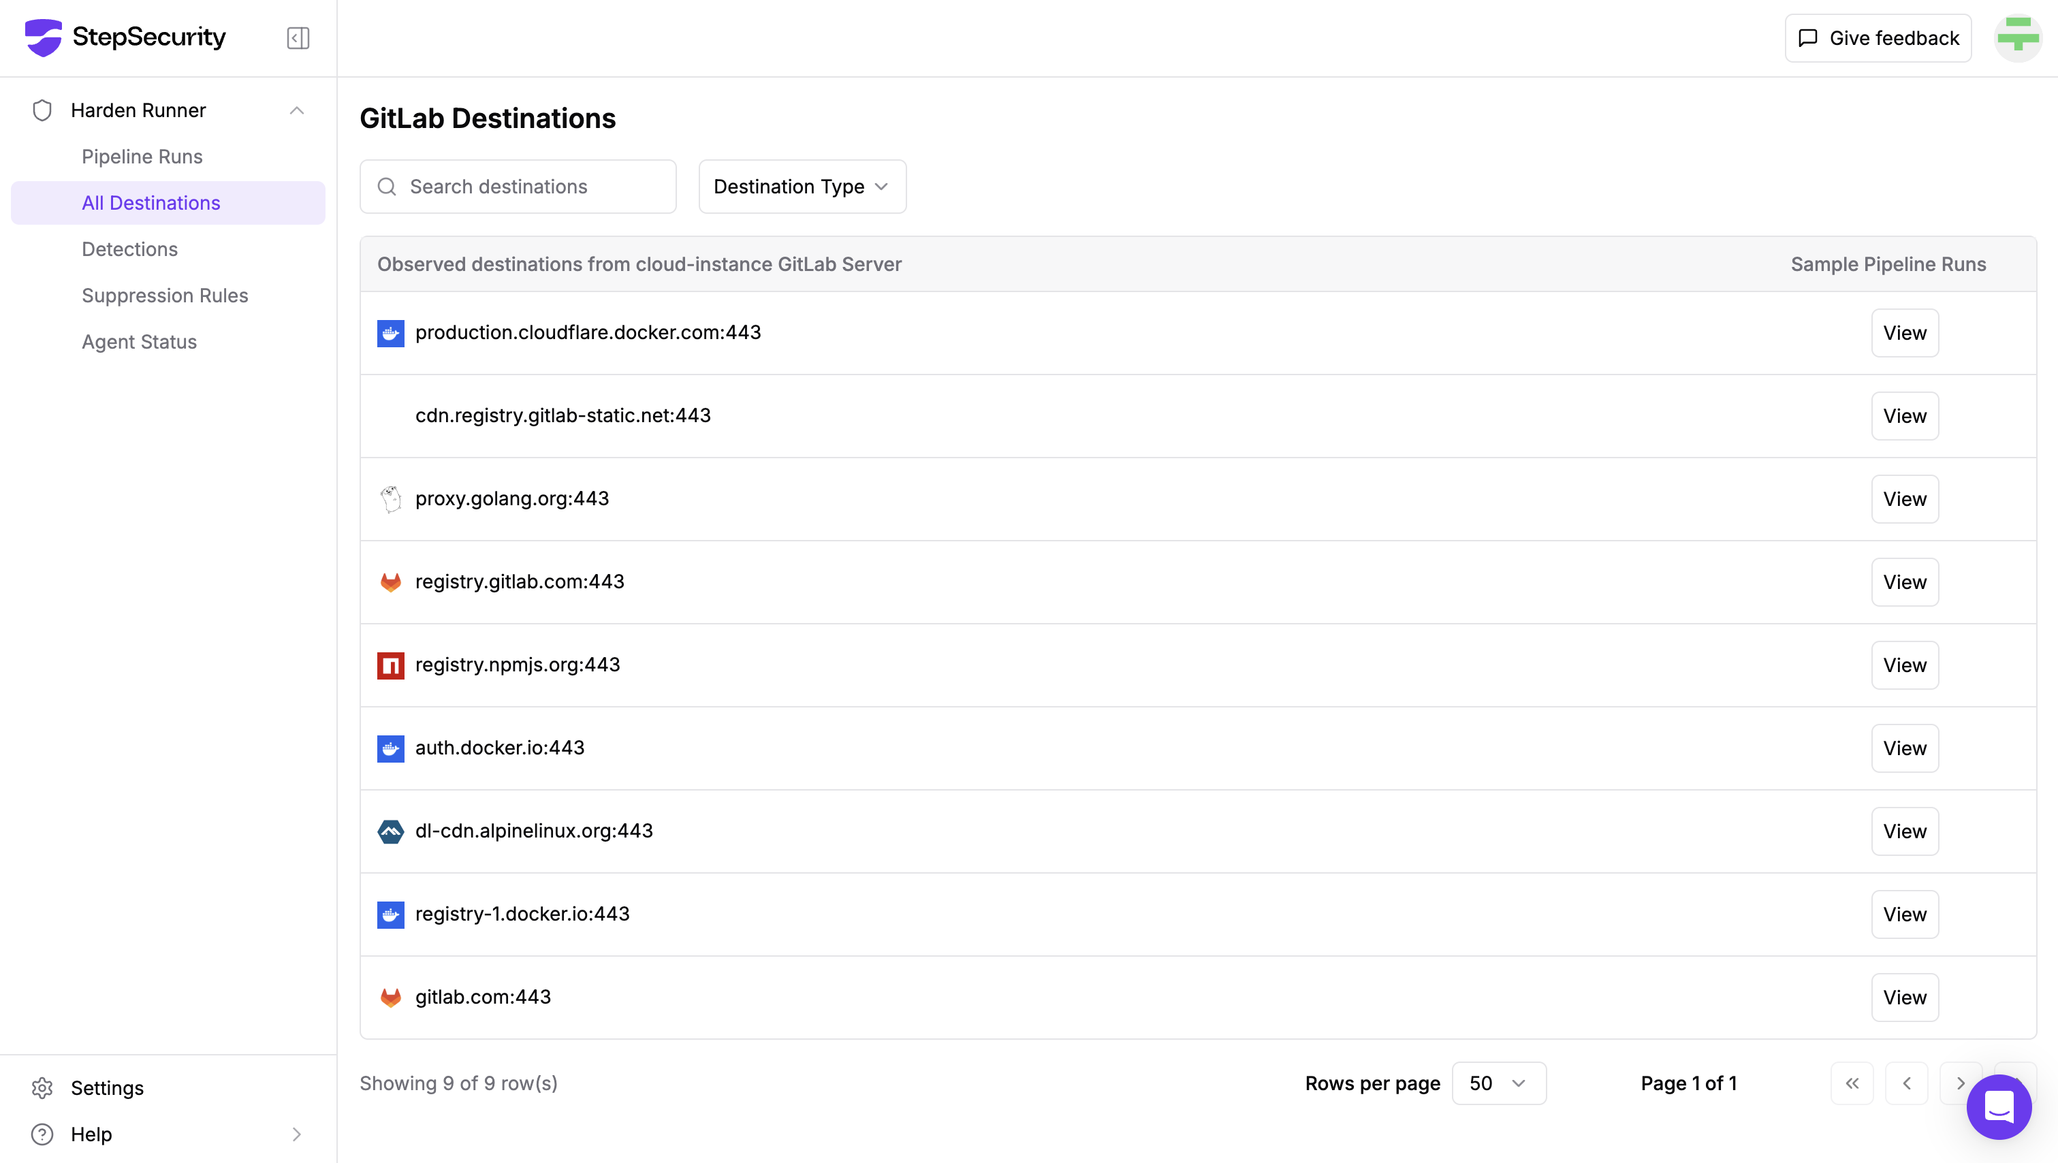
Task: Click the Settings gear icon
Action: point(42,1088)
